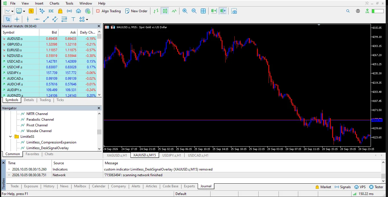
Task: Switch to the USDJPY.s,H1 chart tab
Action: tap(172, 155)
